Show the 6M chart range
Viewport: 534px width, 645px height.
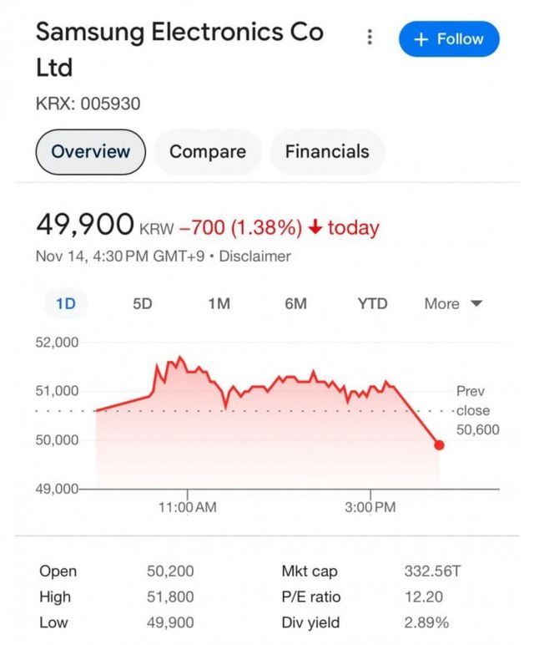click(295, 304)
